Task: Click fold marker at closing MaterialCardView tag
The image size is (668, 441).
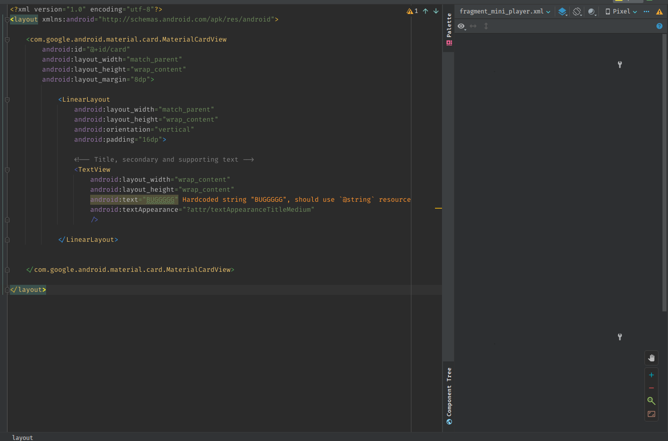Action: click(x=7, y=270)
